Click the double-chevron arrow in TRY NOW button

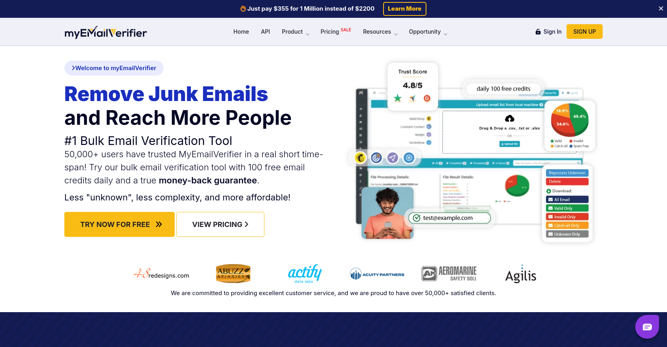tap(159, 225)
